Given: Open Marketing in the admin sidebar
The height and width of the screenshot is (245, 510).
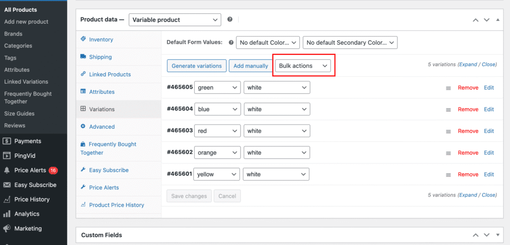Looking at the screenshot, I should tap(27, 229).
